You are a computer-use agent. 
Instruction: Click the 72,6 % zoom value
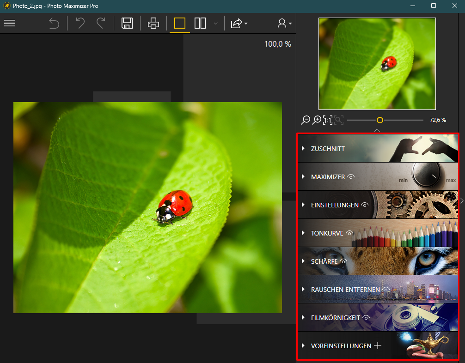click(438, 120)
